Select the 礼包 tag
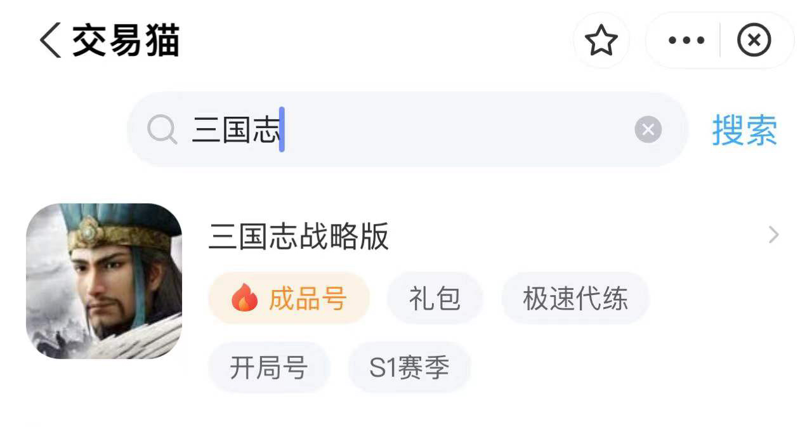 pos(435,298)
